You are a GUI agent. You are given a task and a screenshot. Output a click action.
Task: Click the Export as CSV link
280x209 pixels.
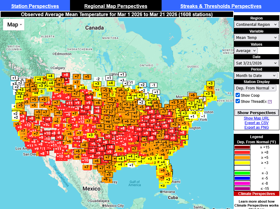(x=256, y=123)
